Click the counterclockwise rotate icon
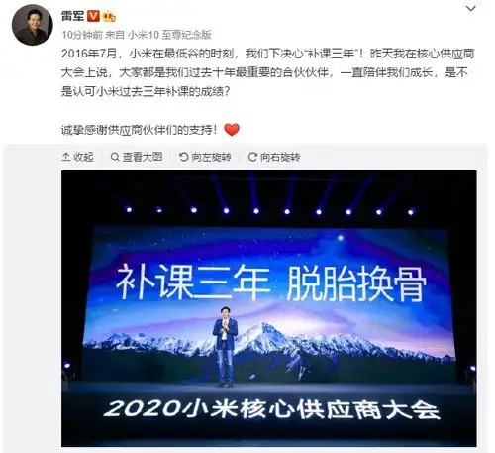This screenshot has width=495, height=453. 183,157
